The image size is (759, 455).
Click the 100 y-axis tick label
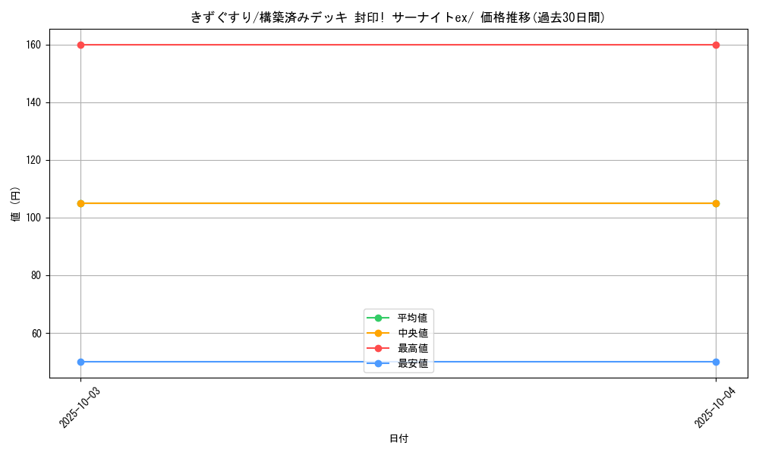coord(33,218)
